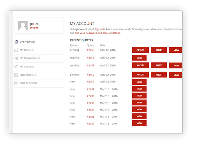Open quote #2454 link
The image size is (197, 147).
tap(91, 58)
